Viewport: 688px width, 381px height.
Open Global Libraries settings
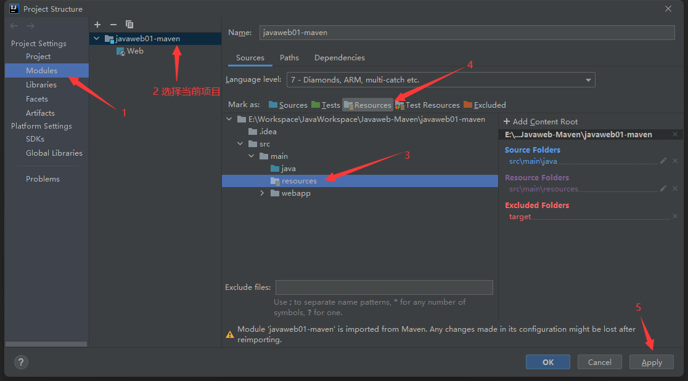(54, 153)
